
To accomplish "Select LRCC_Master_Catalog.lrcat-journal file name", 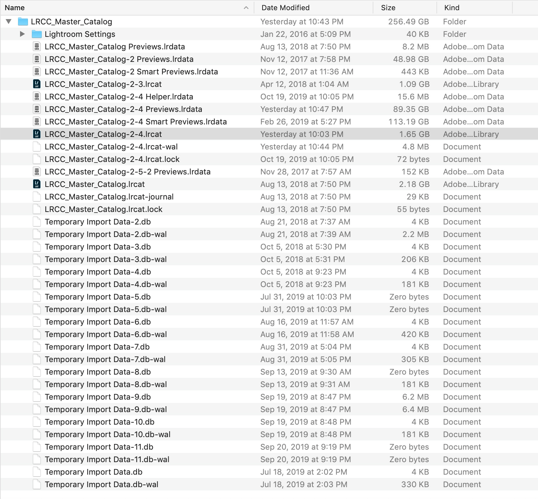I will (x=109, y=197).
